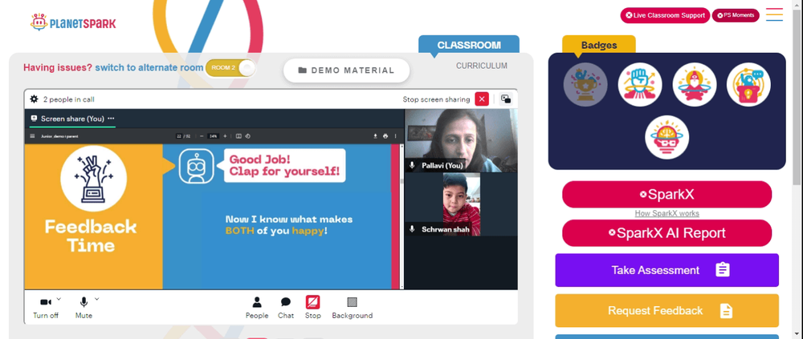Select Schrwan shah video tile
This screenshot has width=803, height=339.
[461, 204]
